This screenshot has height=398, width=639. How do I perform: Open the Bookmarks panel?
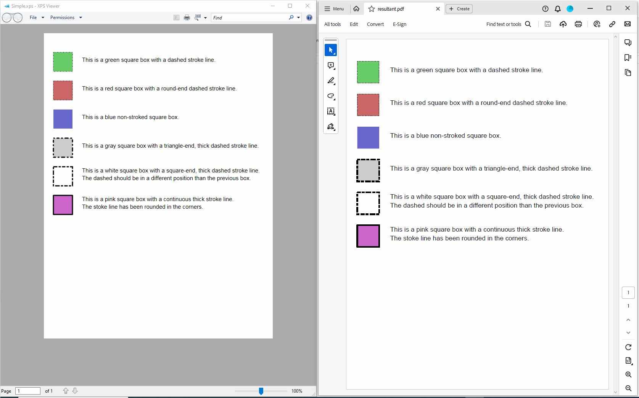[628, 57]
